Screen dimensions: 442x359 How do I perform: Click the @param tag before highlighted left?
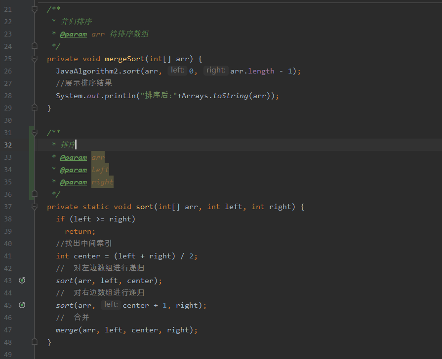(73, 170)
